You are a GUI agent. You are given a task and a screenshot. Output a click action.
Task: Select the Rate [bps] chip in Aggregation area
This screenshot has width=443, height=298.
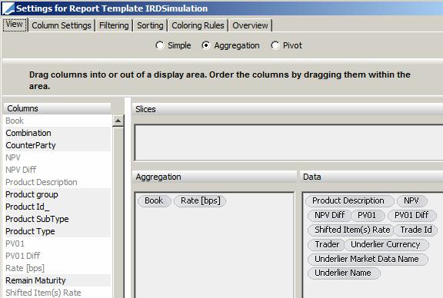pyautogui.click(x=200, y=200)
